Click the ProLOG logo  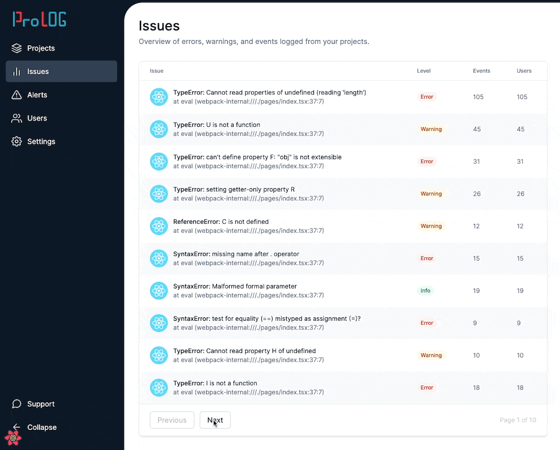point(39,19)
